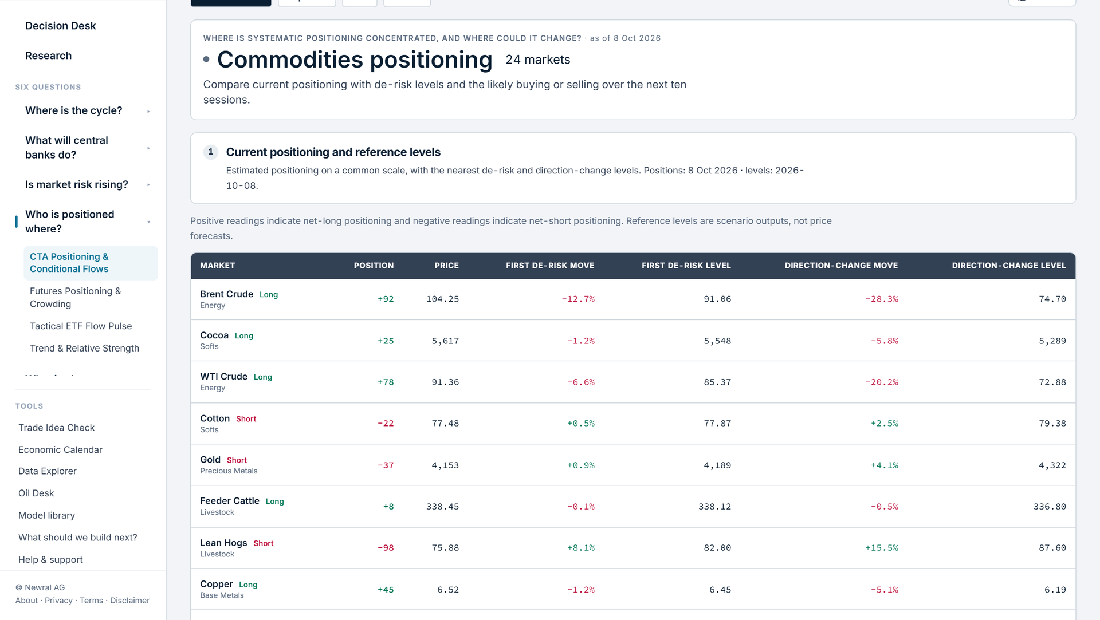Click Feeder Cattle market name
The width and height of the screenshot is (1100, 620).
click(x=230, y=501)
